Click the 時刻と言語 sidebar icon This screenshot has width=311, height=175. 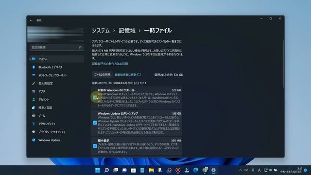click(34, 107)
